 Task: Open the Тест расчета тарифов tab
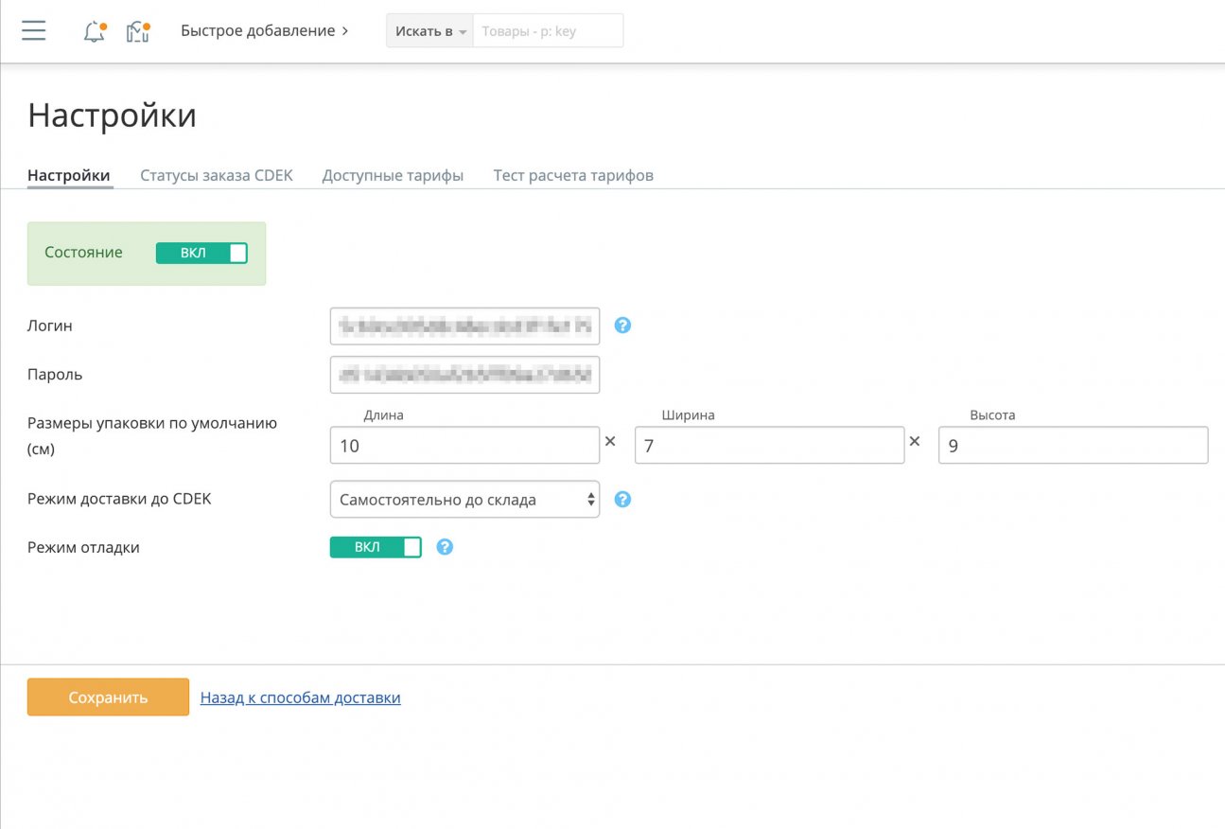[x=573, y=176]
